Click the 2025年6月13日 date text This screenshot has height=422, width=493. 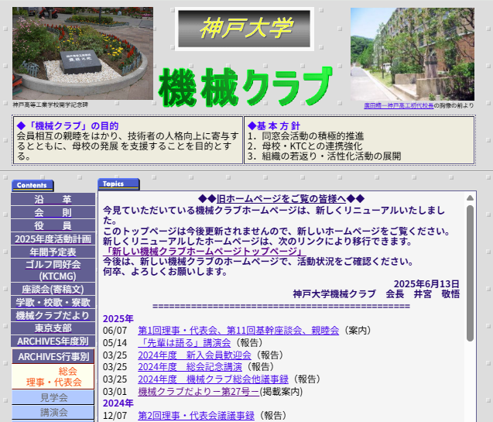click(426, 283)
